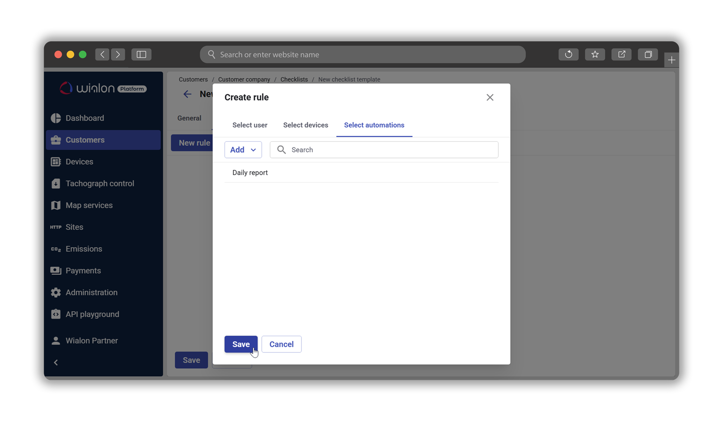Collapse the sidebar with the chevron
Viewport: 723px width, 425px height.
click(x=56, y=362)
